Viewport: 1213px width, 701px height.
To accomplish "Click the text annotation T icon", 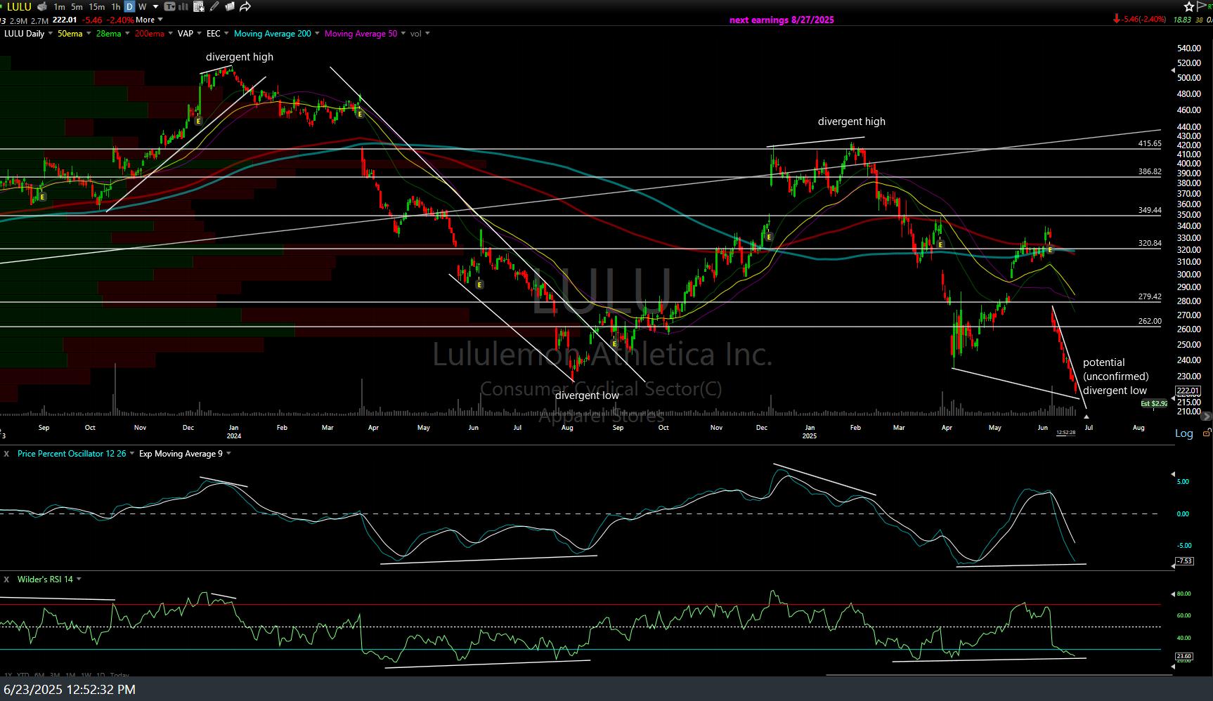I will click(169, 7).
